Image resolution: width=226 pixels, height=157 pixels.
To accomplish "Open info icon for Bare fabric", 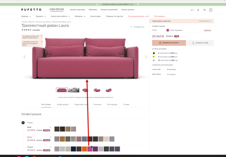I will [x=50, y=127].
